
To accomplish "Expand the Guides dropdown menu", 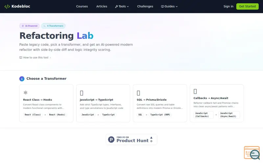I will tap(169, 6).
